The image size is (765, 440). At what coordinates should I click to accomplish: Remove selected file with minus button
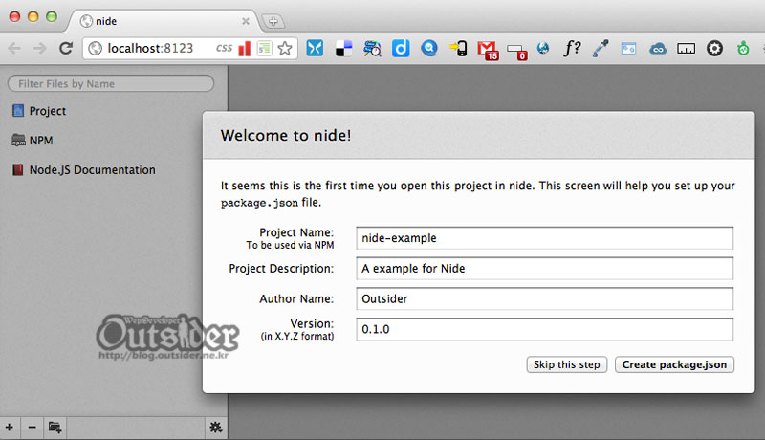pos(33,428)
